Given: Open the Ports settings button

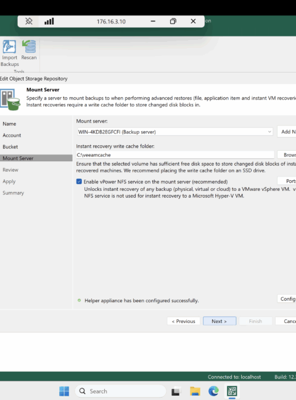Looking at the screenshot, I should coord(287,181).
